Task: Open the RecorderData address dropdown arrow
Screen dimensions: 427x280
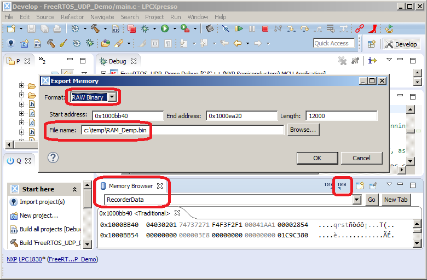Action: [x=357, y=200]
